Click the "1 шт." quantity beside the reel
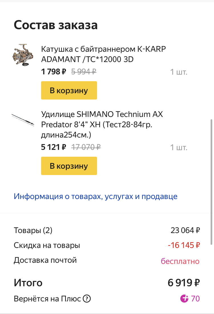Screen dimensions: 214x314 click(179, 72)
